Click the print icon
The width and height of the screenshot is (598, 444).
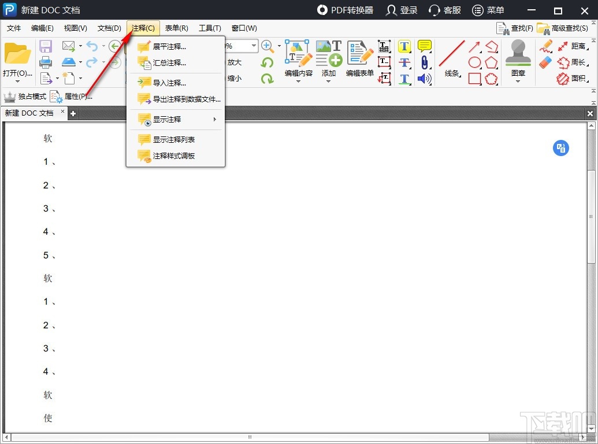pos(46,62)
